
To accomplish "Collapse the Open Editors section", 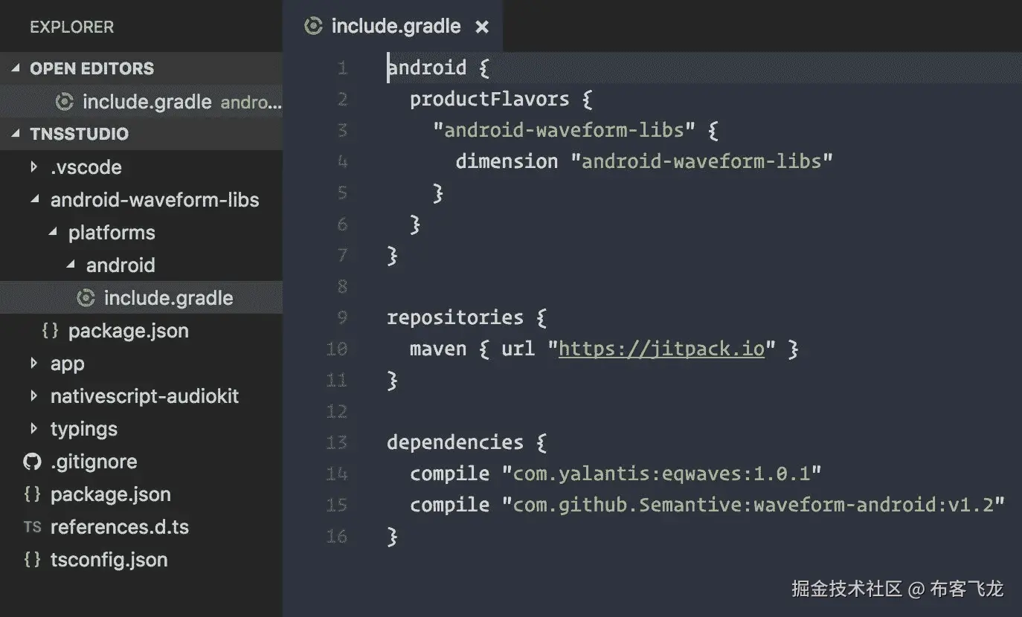I will click(16, 68).
